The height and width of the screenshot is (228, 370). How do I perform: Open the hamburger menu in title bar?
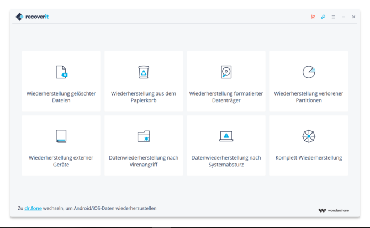click(x=333, y=17)
